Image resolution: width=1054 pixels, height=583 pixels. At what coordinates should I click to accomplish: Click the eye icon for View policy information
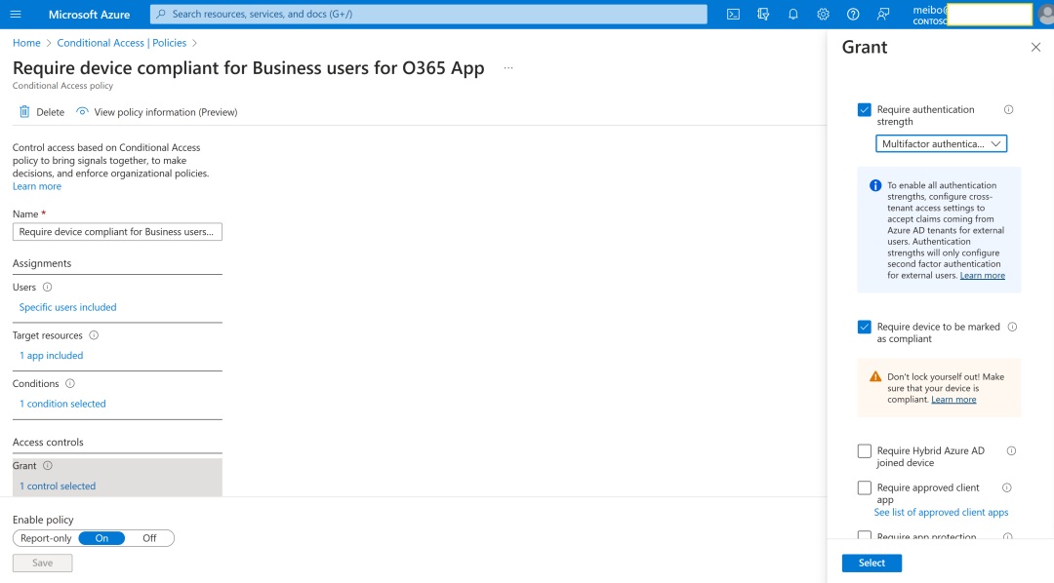tap(82, 111)
